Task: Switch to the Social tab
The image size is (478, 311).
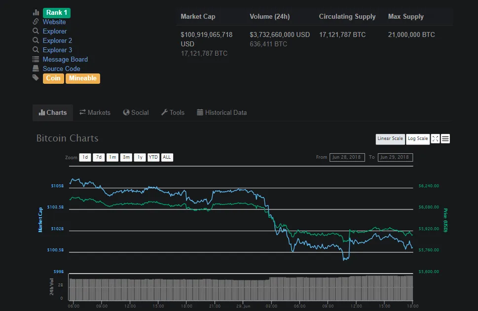Action: [136, 113]
